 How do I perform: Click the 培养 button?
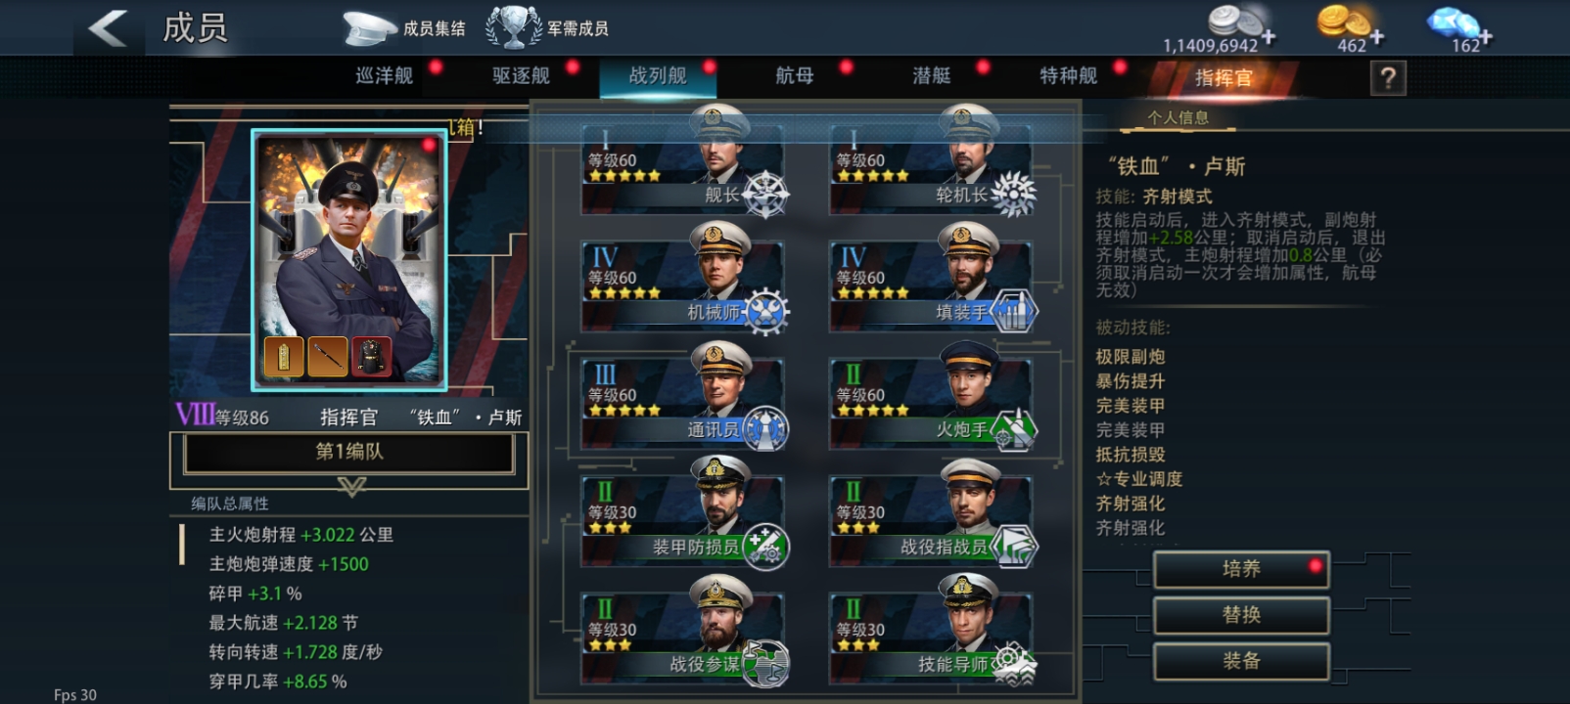[x=1241, y=569]
